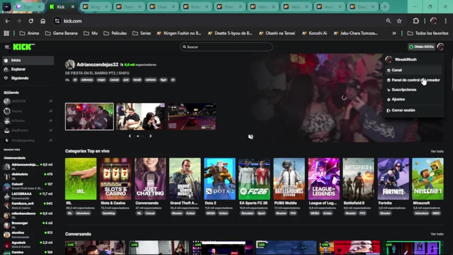
Task: Open the Kick hamburger sidebar menu
Action: pyautogui.click(x=7, y=47)
